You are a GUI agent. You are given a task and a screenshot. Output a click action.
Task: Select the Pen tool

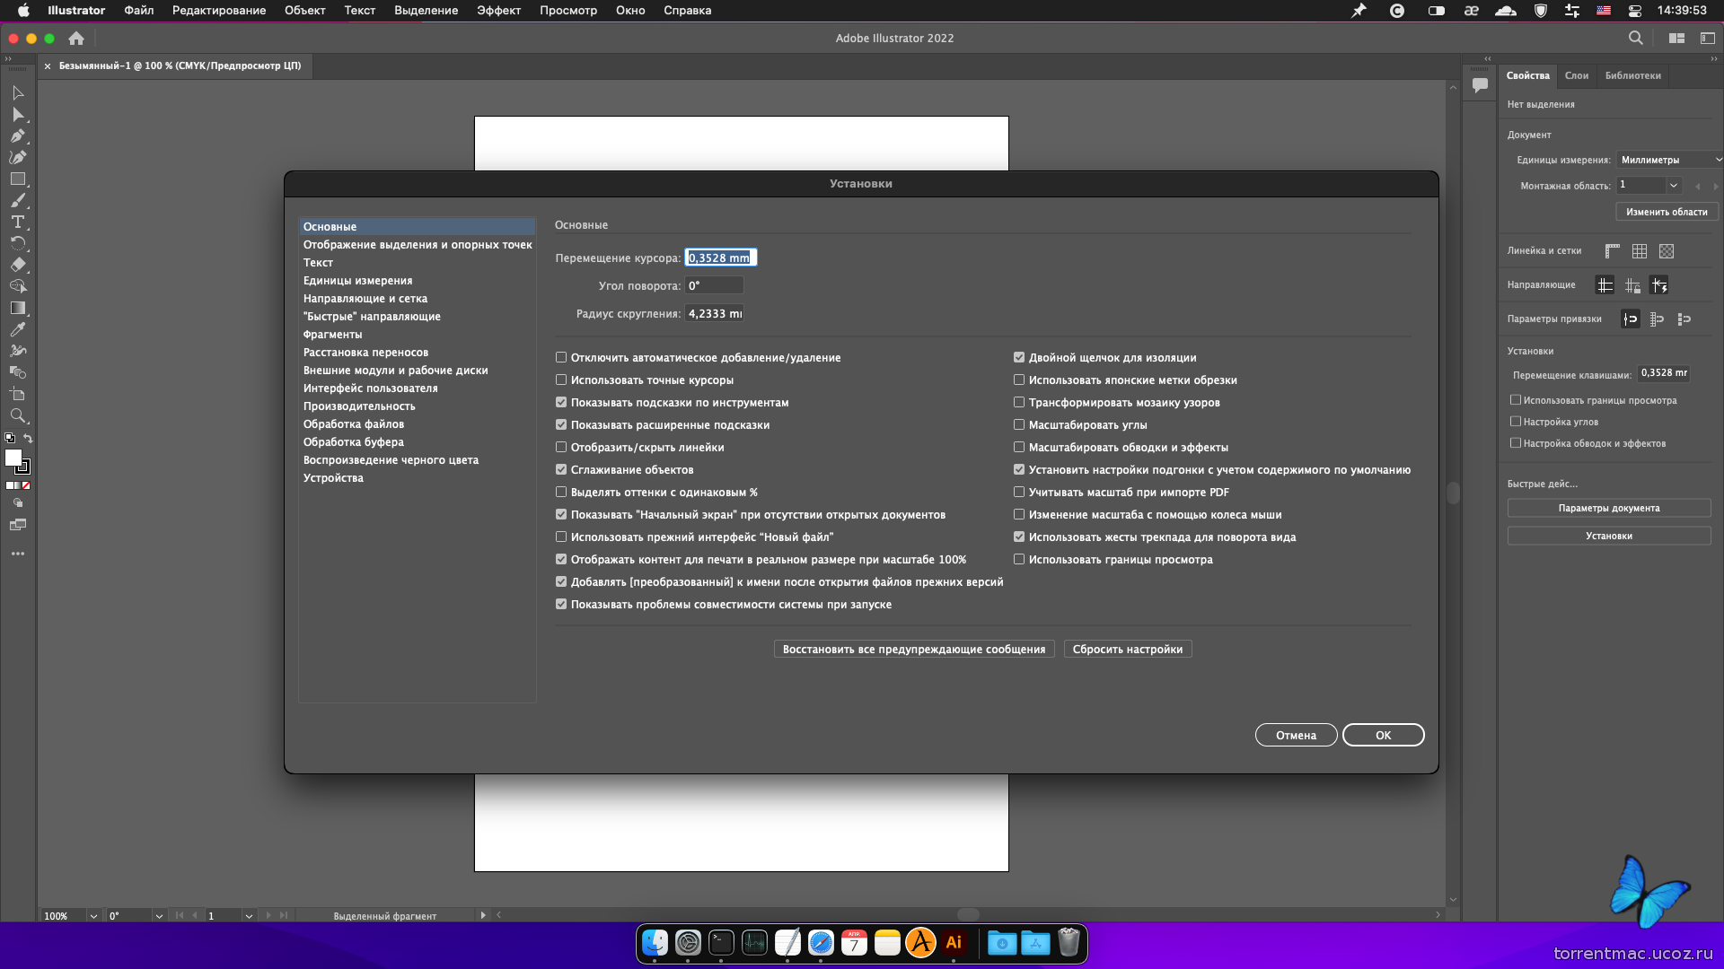(18, 136)
